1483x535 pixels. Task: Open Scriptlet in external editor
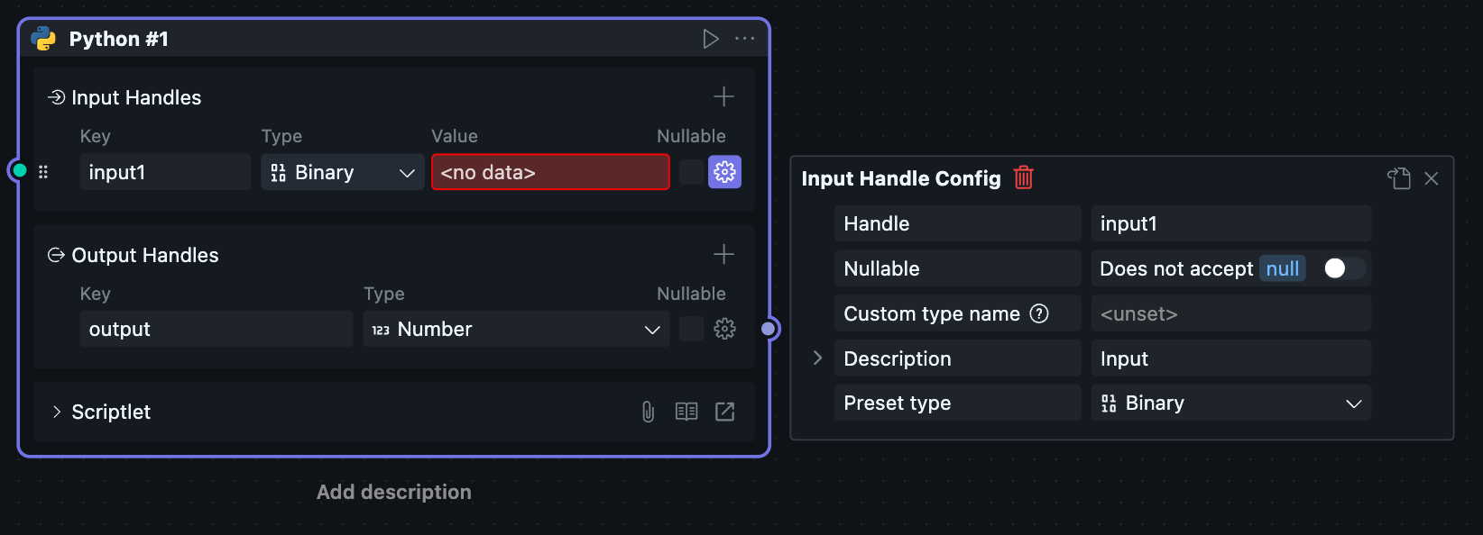click(724, 412)
